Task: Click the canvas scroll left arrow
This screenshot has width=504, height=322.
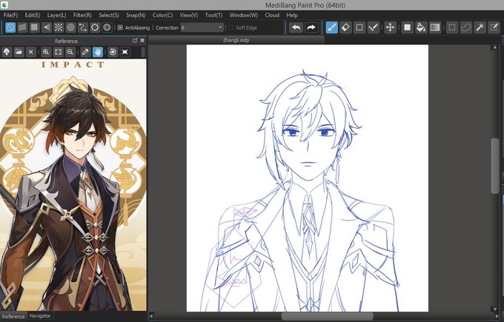Action: tap(151, 317)
